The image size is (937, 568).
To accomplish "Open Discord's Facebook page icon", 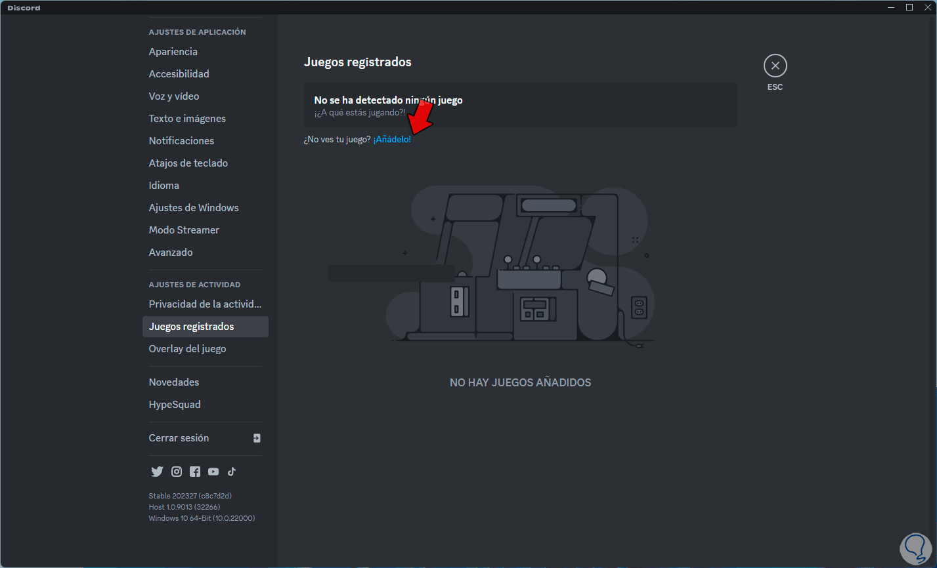I will point(195,472).
